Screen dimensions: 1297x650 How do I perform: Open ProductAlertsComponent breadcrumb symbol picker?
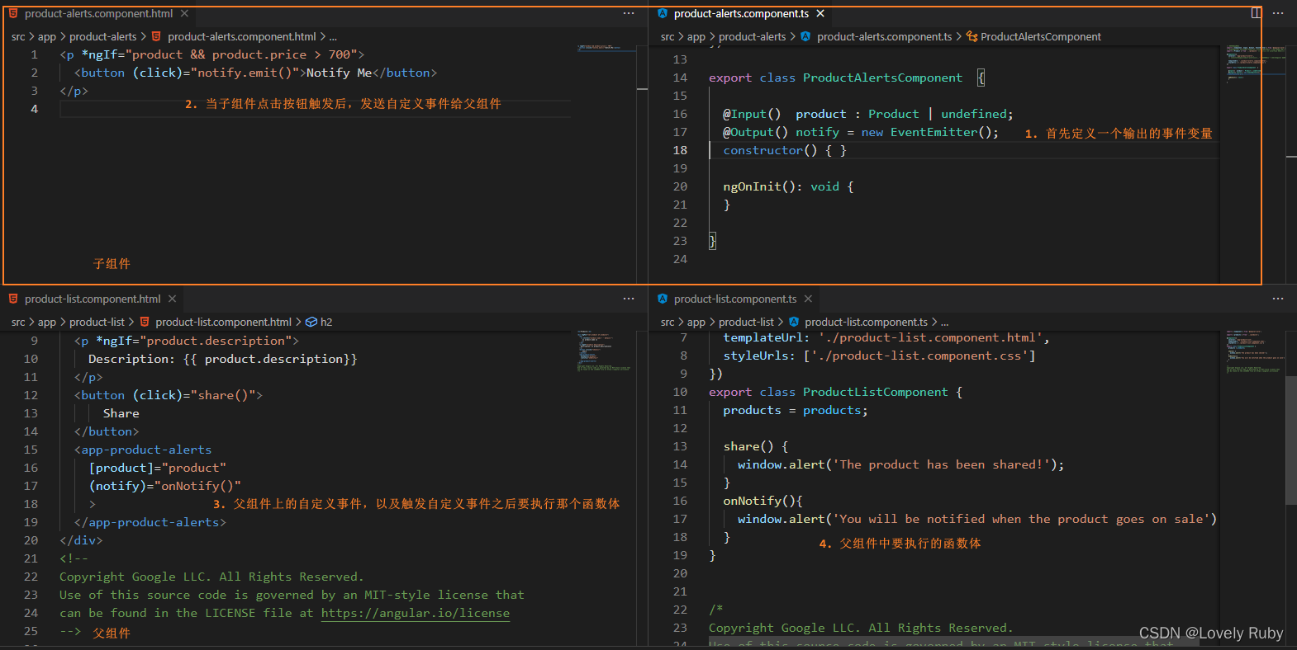tap(1041, 36)
